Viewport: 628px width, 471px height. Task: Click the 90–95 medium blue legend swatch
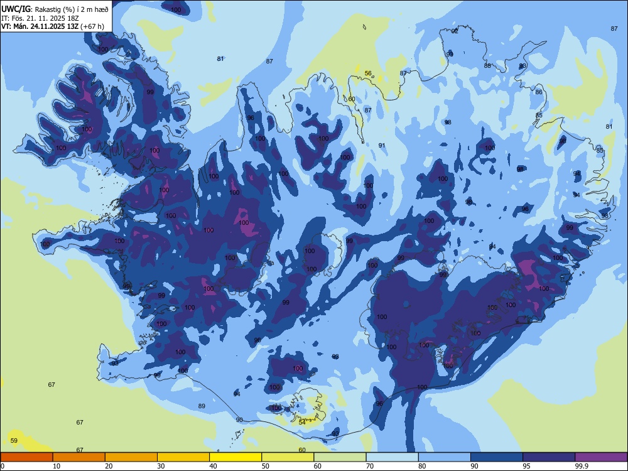click(497, 457)
